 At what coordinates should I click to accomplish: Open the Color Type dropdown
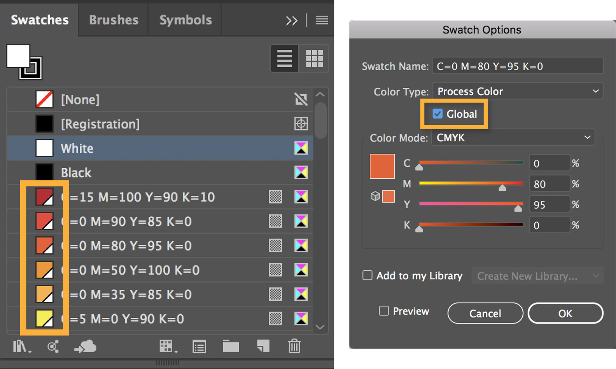pos(517,91)
